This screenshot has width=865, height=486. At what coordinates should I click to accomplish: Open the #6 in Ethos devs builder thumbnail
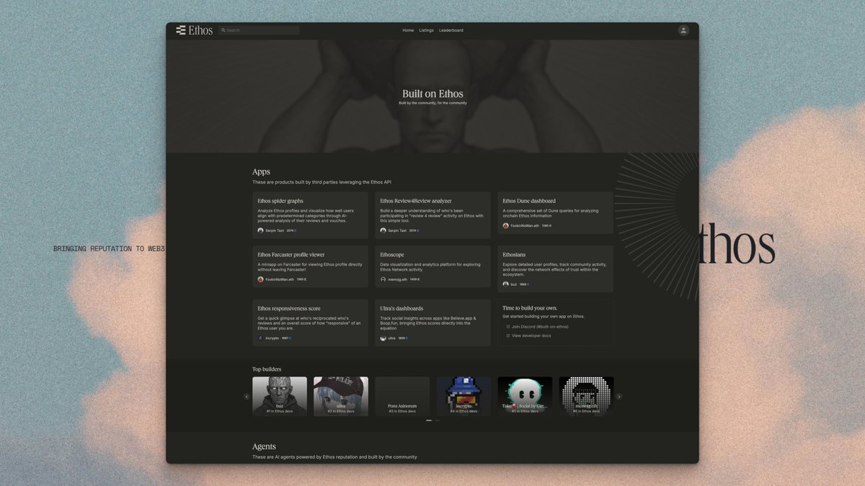(x=586, y=396)
